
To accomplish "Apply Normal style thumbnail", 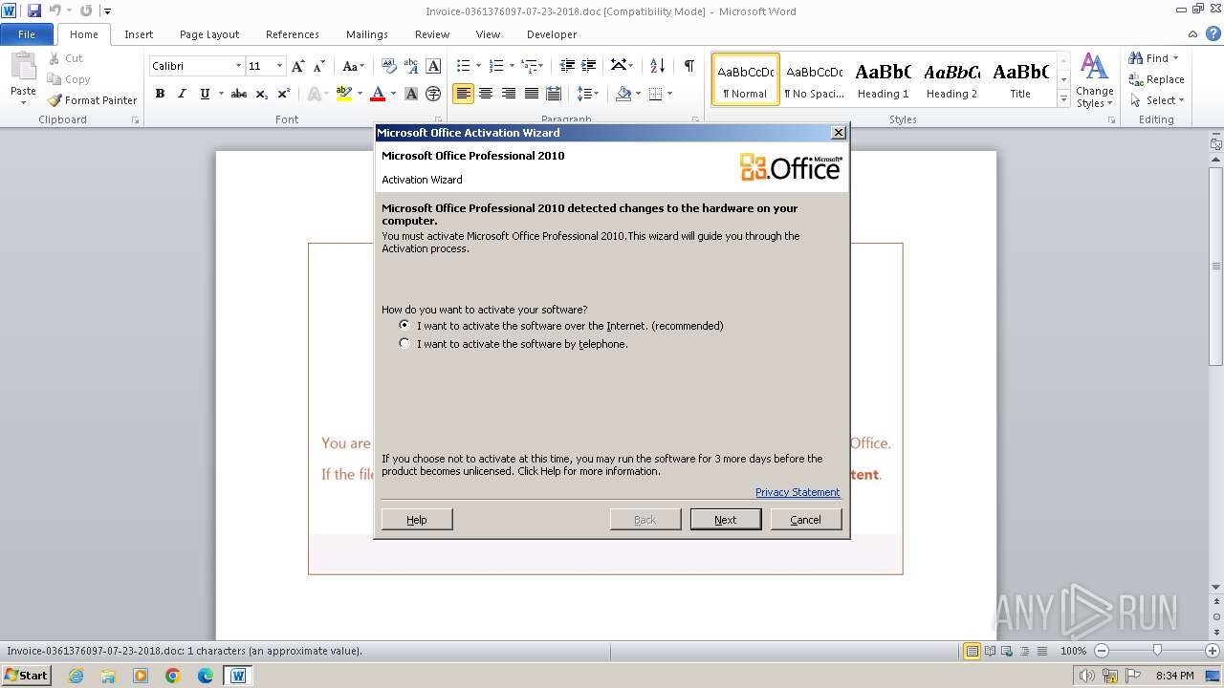I will (x=745, y=80).
